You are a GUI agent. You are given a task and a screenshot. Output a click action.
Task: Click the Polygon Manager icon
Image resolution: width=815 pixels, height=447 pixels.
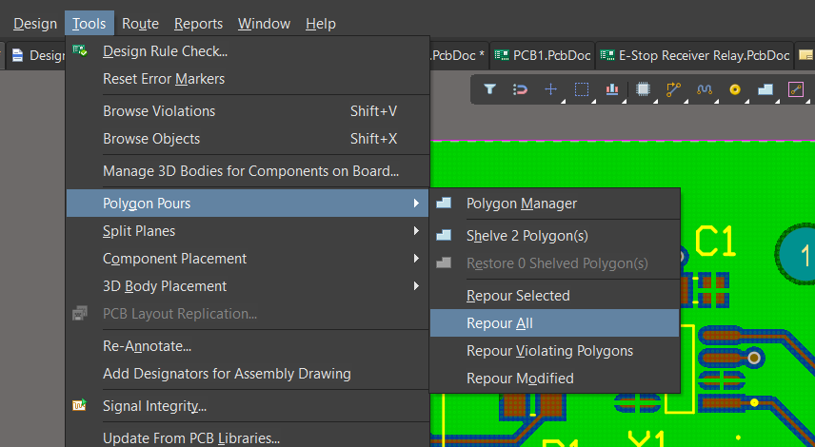pos(444,203)
